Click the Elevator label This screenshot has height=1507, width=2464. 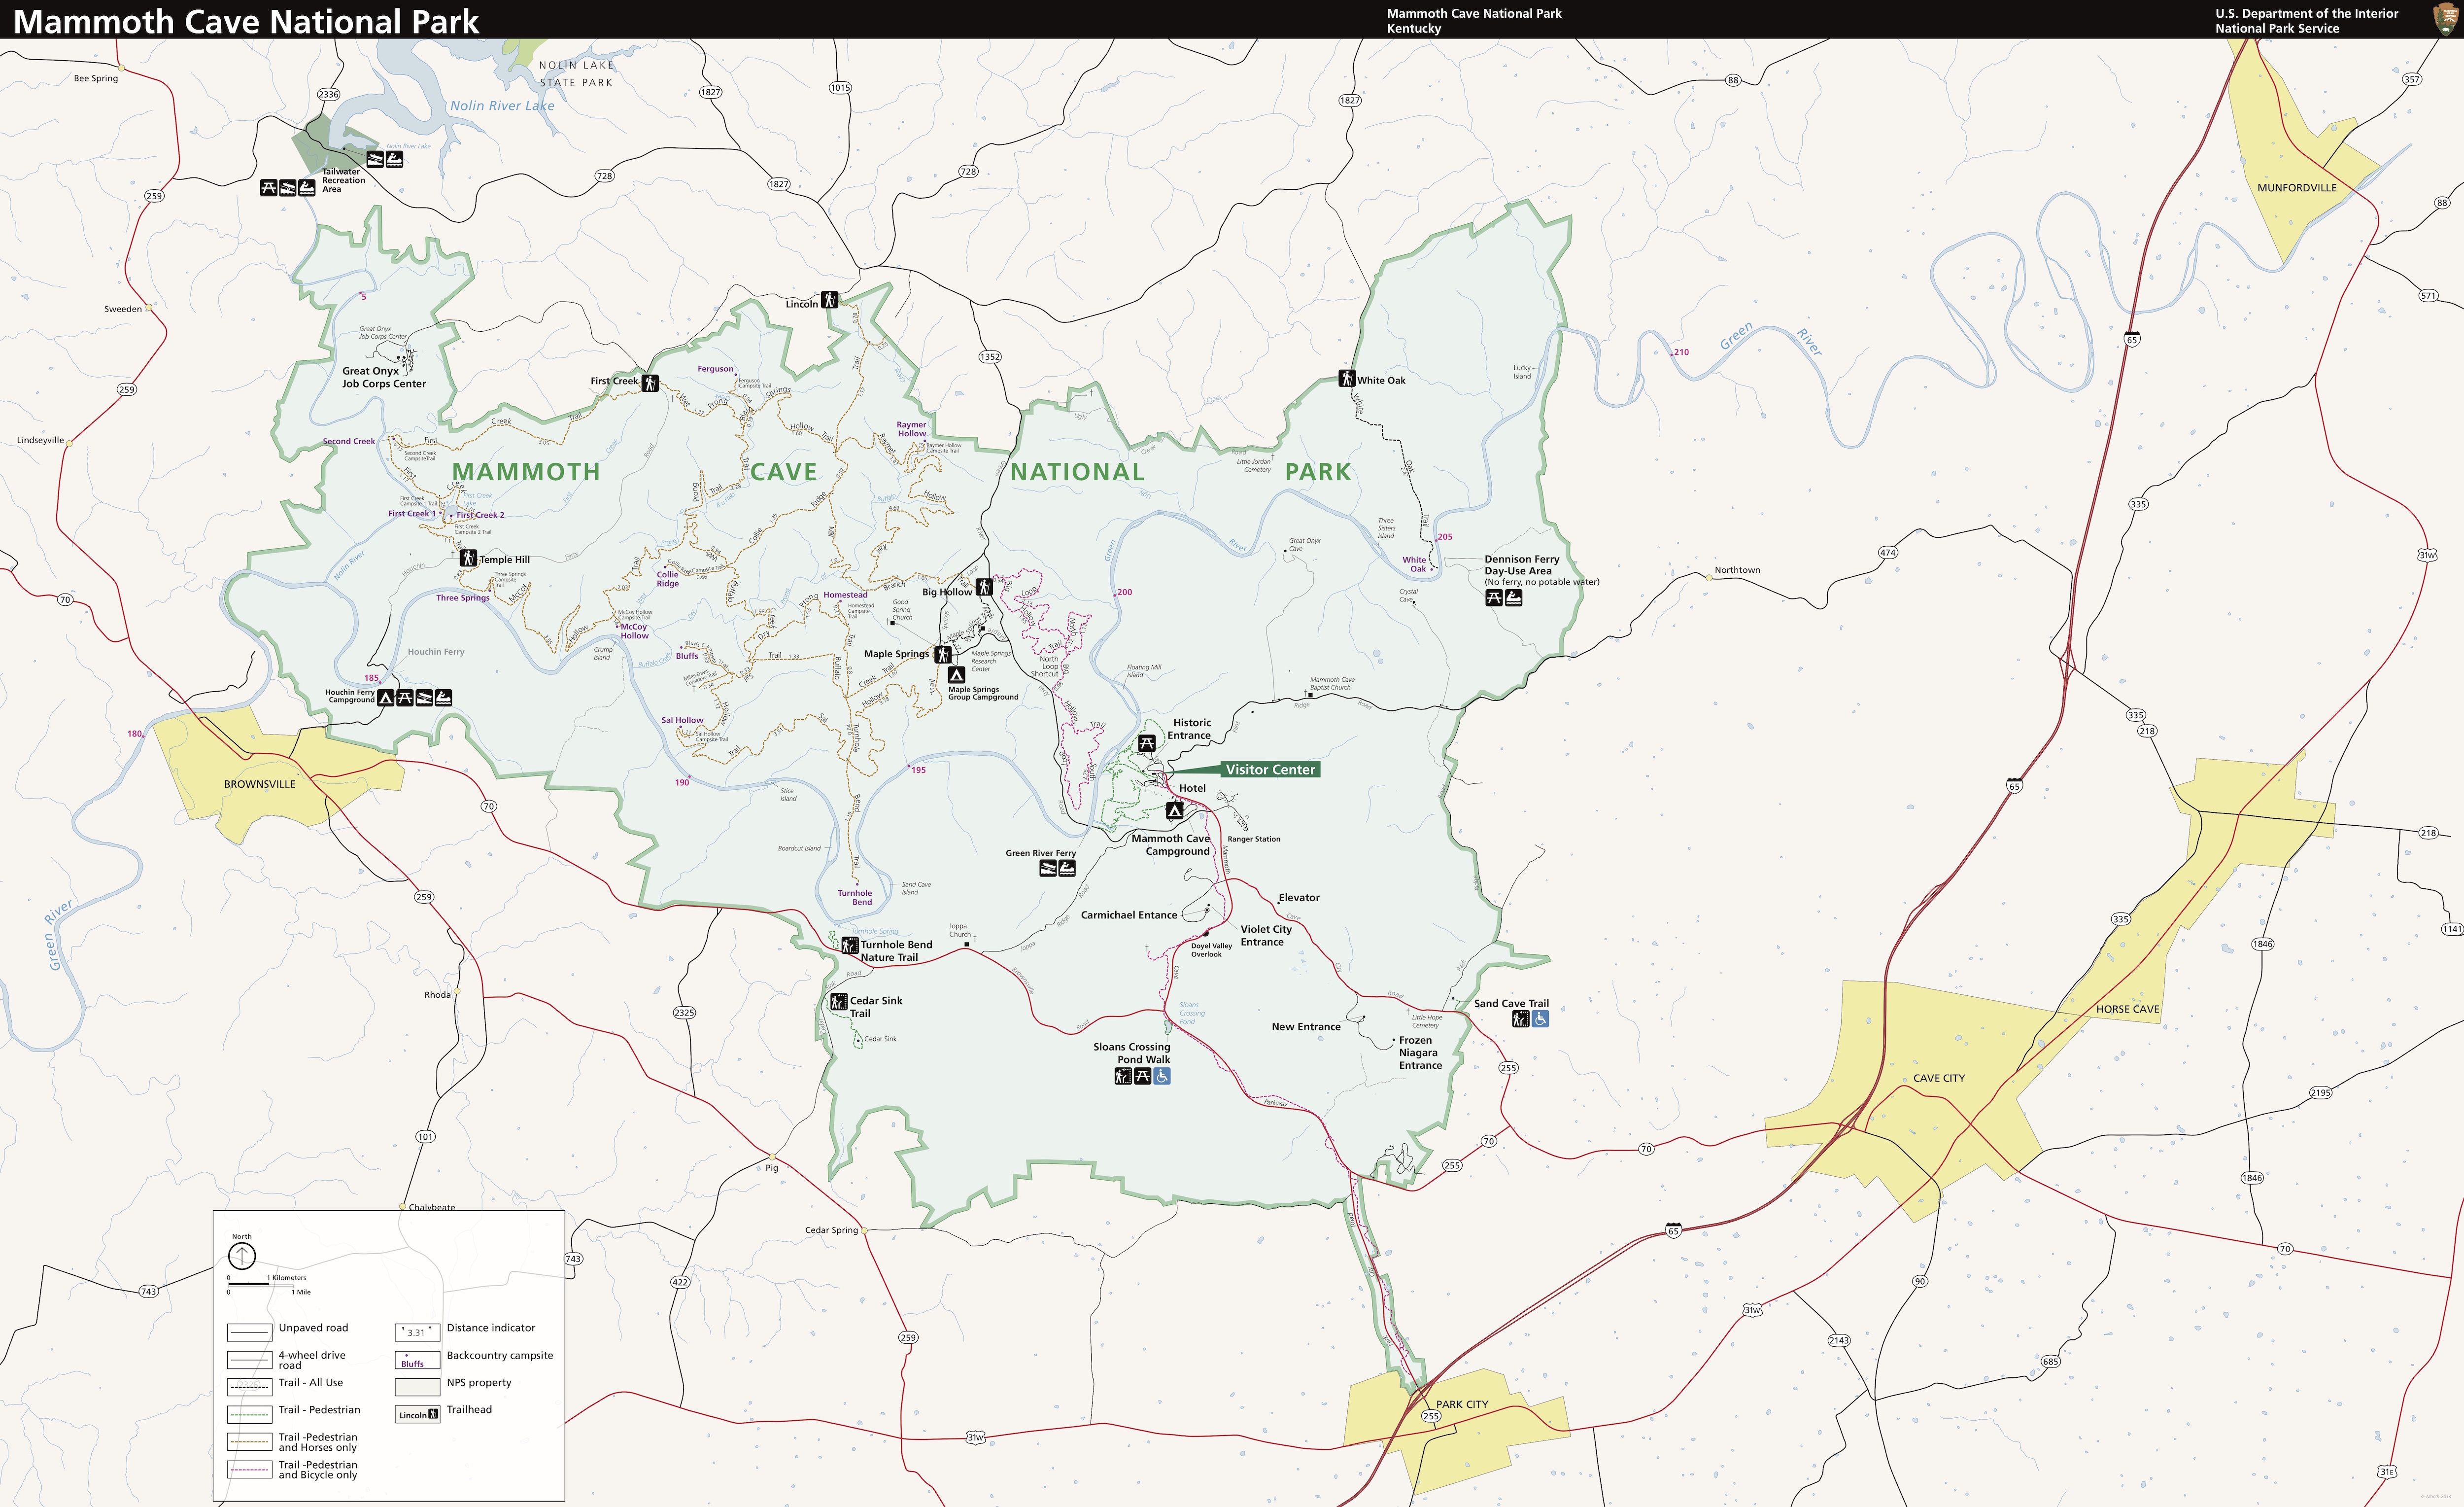click(1299, 898)
